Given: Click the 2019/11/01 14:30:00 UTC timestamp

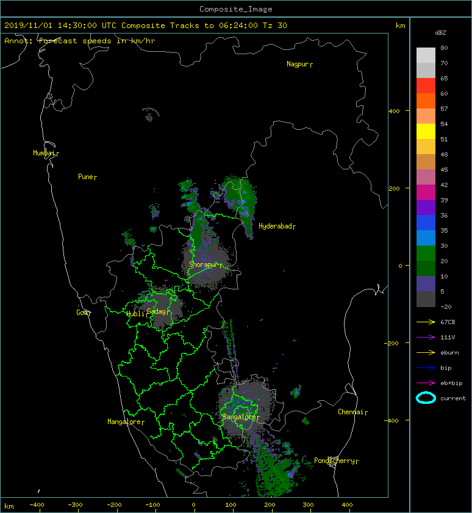Looking at the screenshot, I should 60,26.
